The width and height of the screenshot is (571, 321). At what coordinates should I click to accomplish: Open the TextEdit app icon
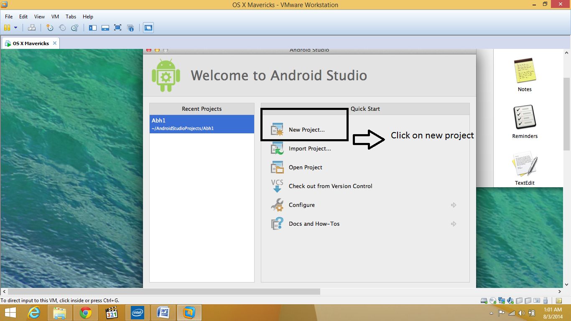click(525, 165)
